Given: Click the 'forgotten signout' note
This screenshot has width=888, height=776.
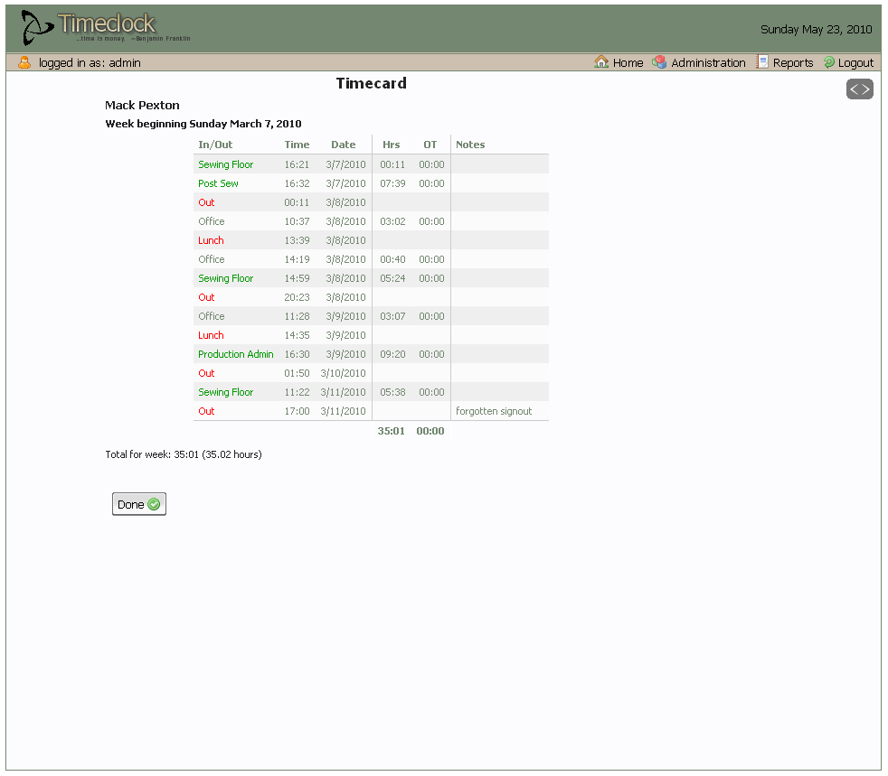Looking at the screenshot, I should click(494, 411).
